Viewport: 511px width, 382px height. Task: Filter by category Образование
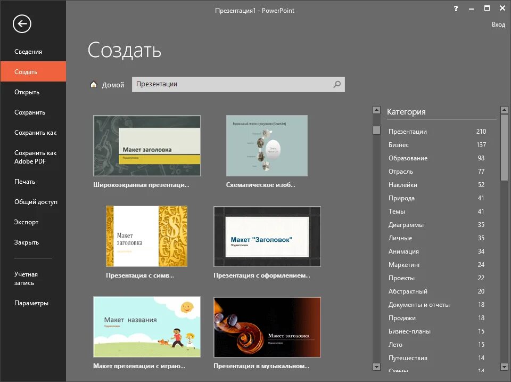436,158
